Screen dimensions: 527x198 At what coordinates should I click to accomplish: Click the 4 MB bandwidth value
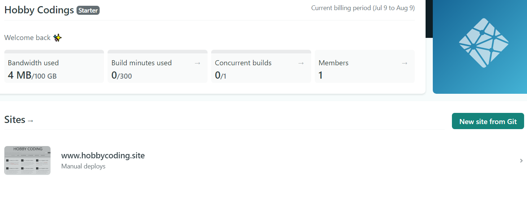coord(19,75)
